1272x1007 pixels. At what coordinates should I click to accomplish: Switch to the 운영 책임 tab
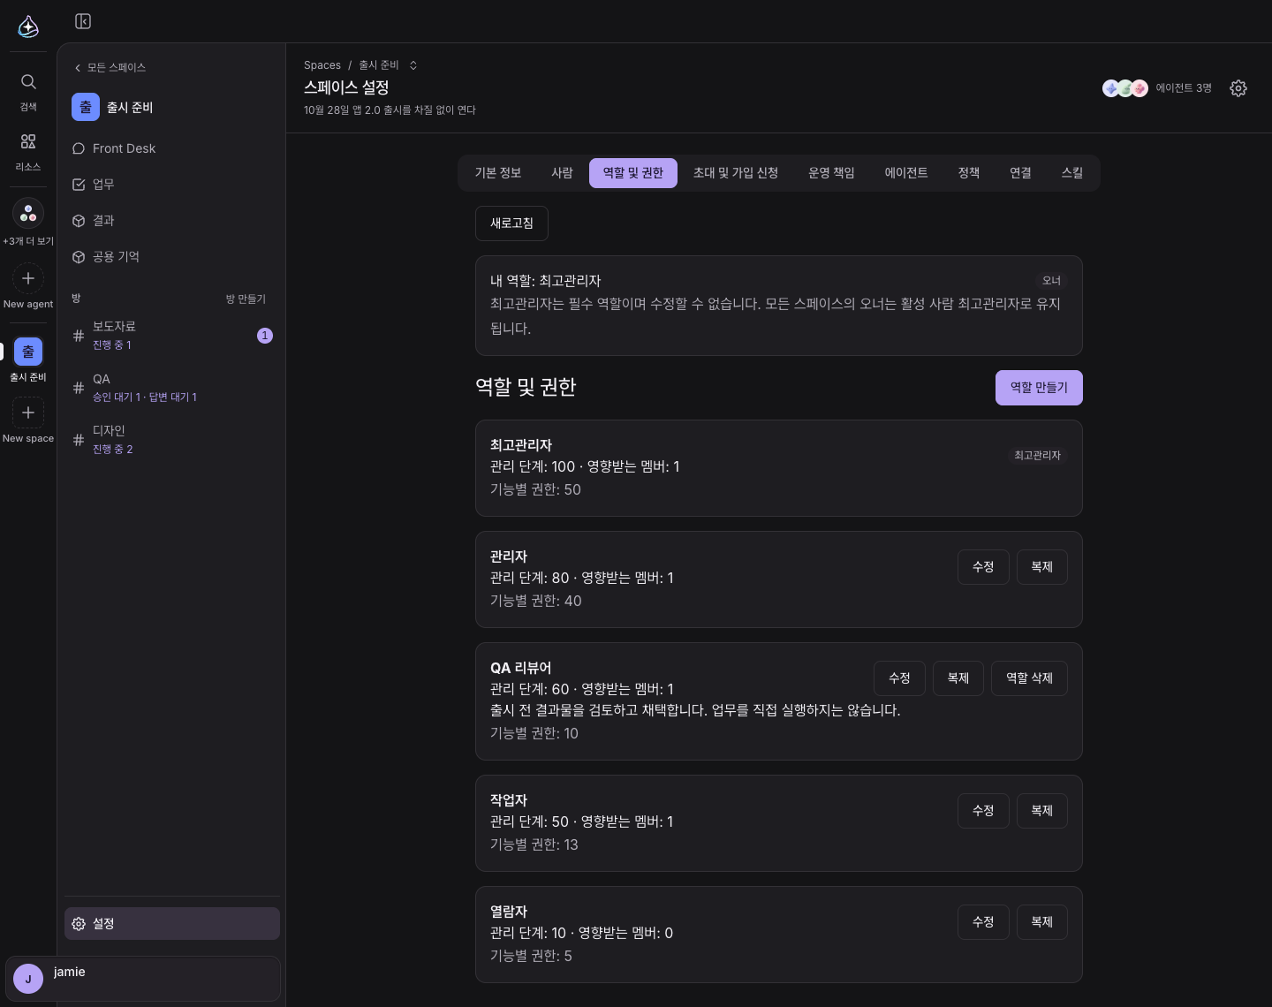(831, 173)
